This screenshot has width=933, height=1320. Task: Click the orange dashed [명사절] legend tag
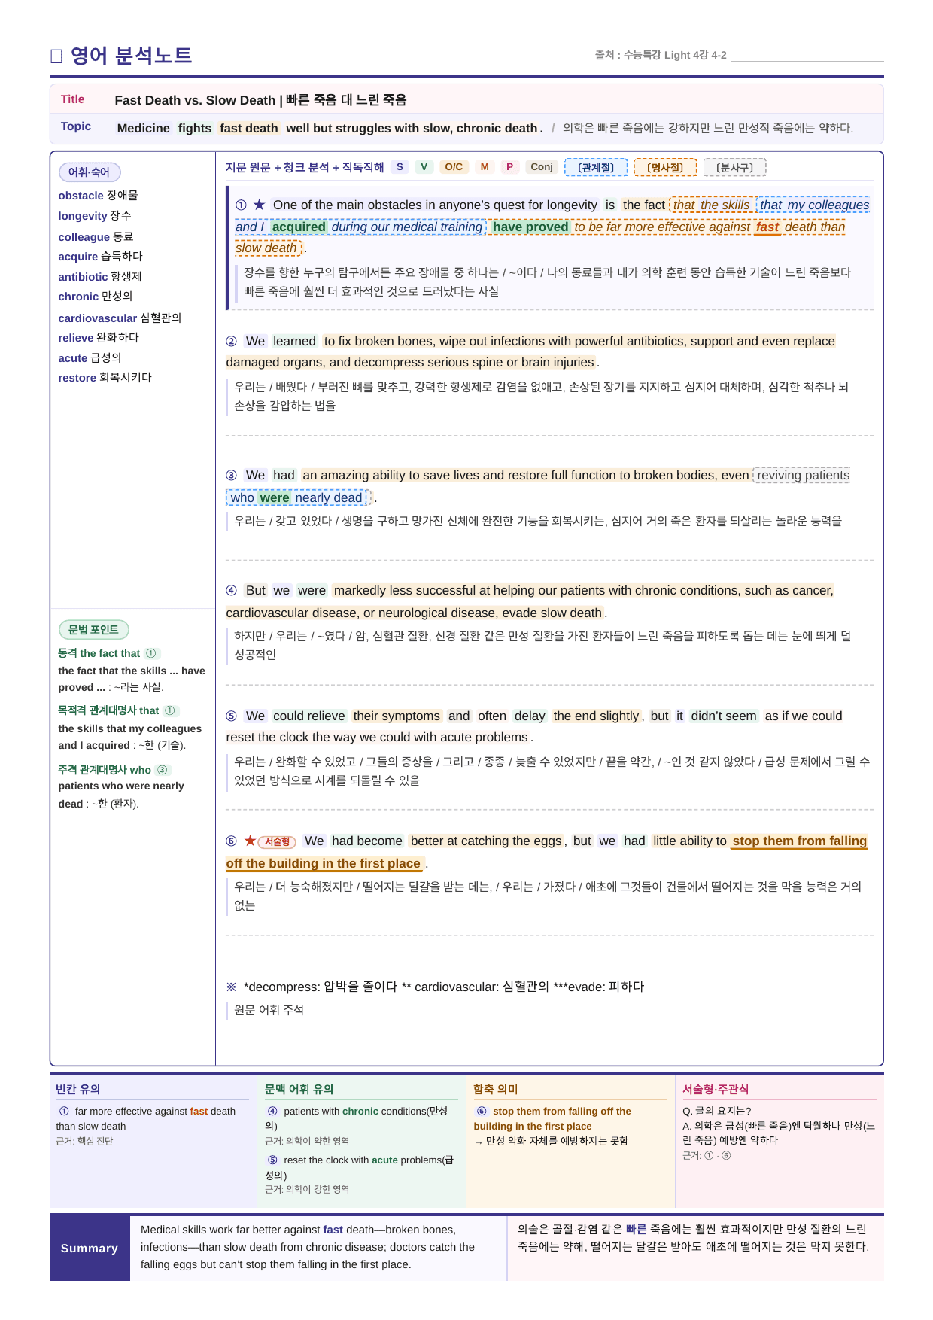click(665, 168)
